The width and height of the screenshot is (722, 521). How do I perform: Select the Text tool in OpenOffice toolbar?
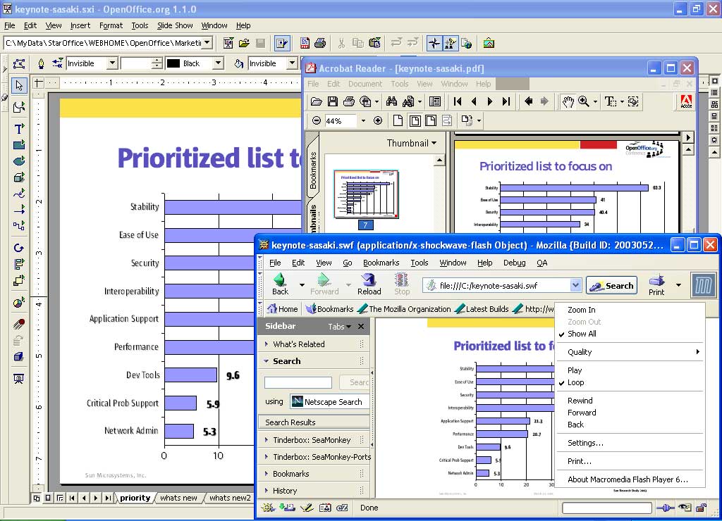point(19,128)
